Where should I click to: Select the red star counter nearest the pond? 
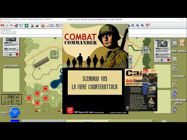[x=46, y=89]
